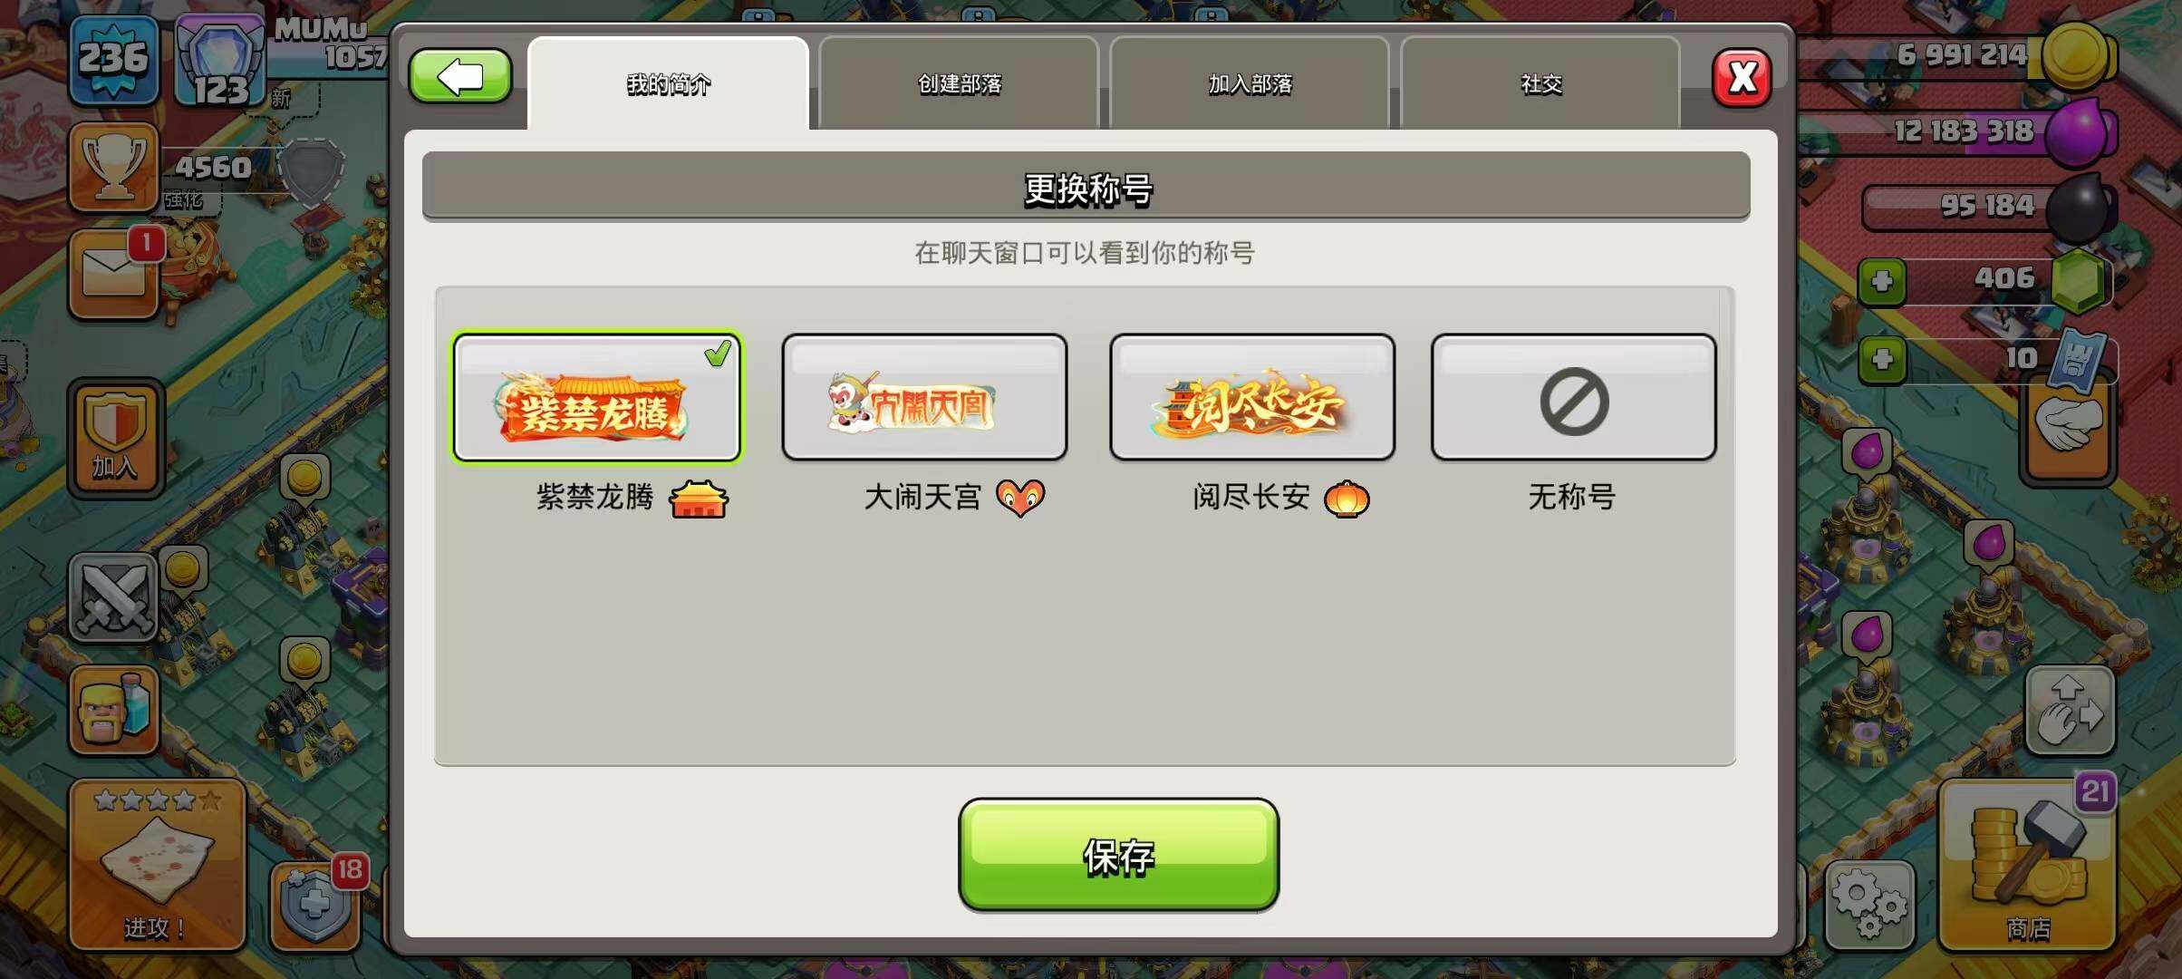Select the 阅尽长安 title option
The image size is (2182, 979).
click(1252, 397)
